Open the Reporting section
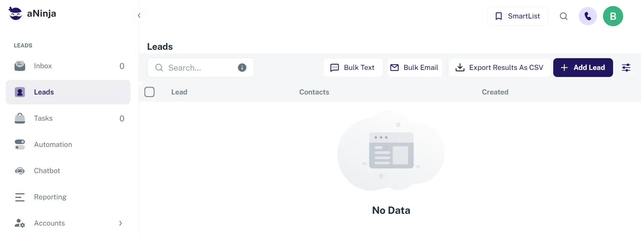This screenshot has width=641, height=236. (50, 197)
